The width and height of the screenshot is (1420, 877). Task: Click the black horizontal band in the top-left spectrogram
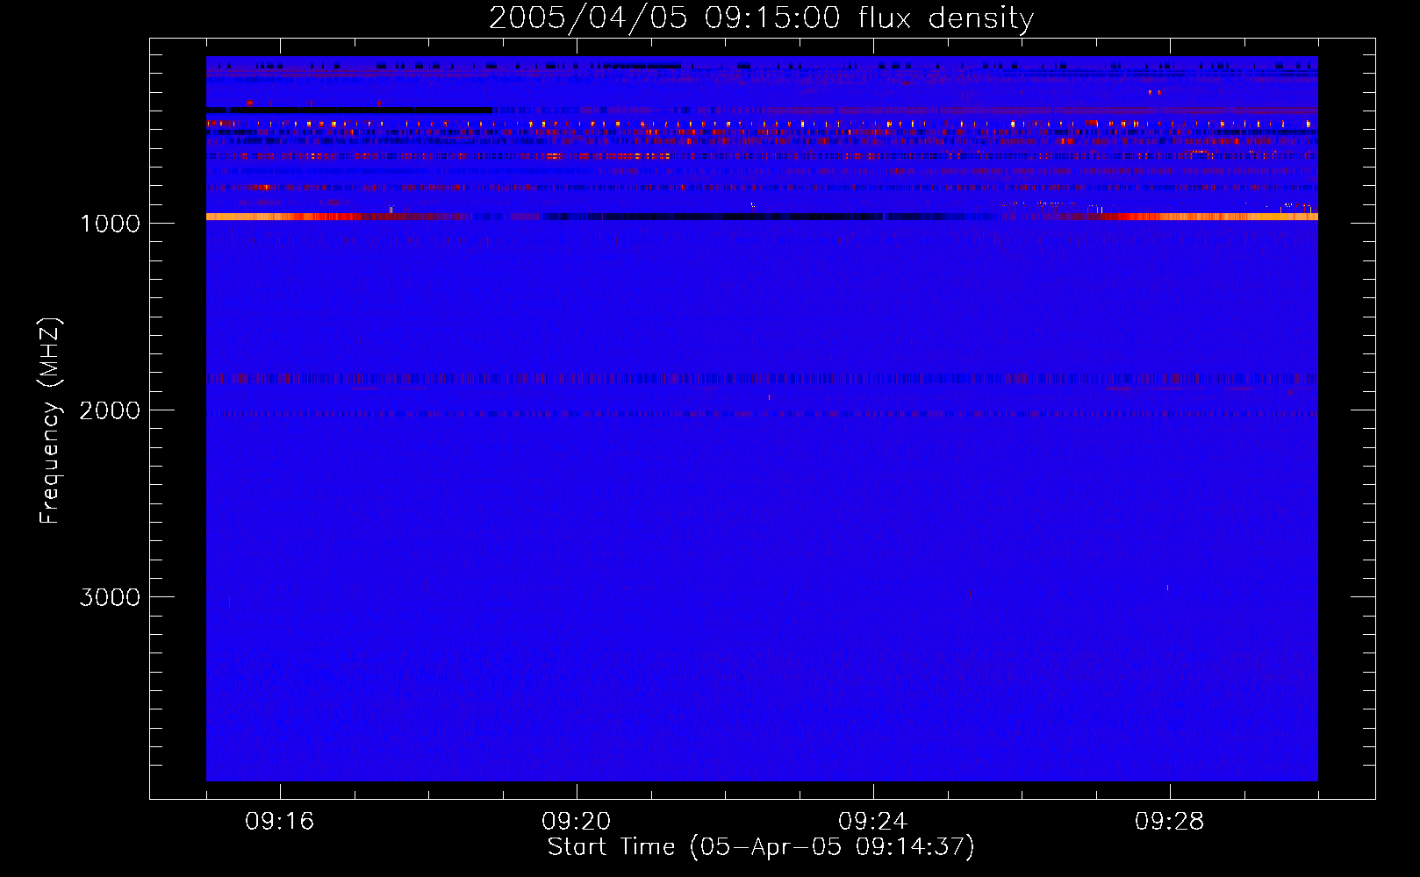349,110
